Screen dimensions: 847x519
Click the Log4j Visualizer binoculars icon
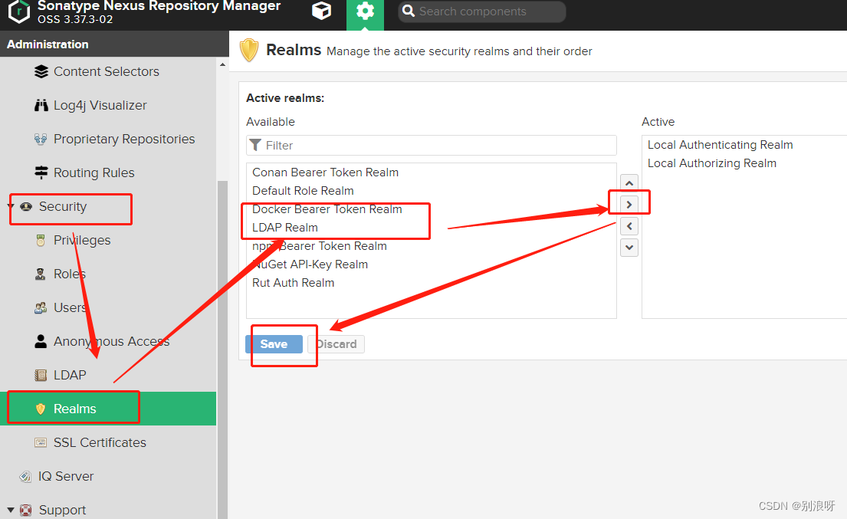(41, 105)
